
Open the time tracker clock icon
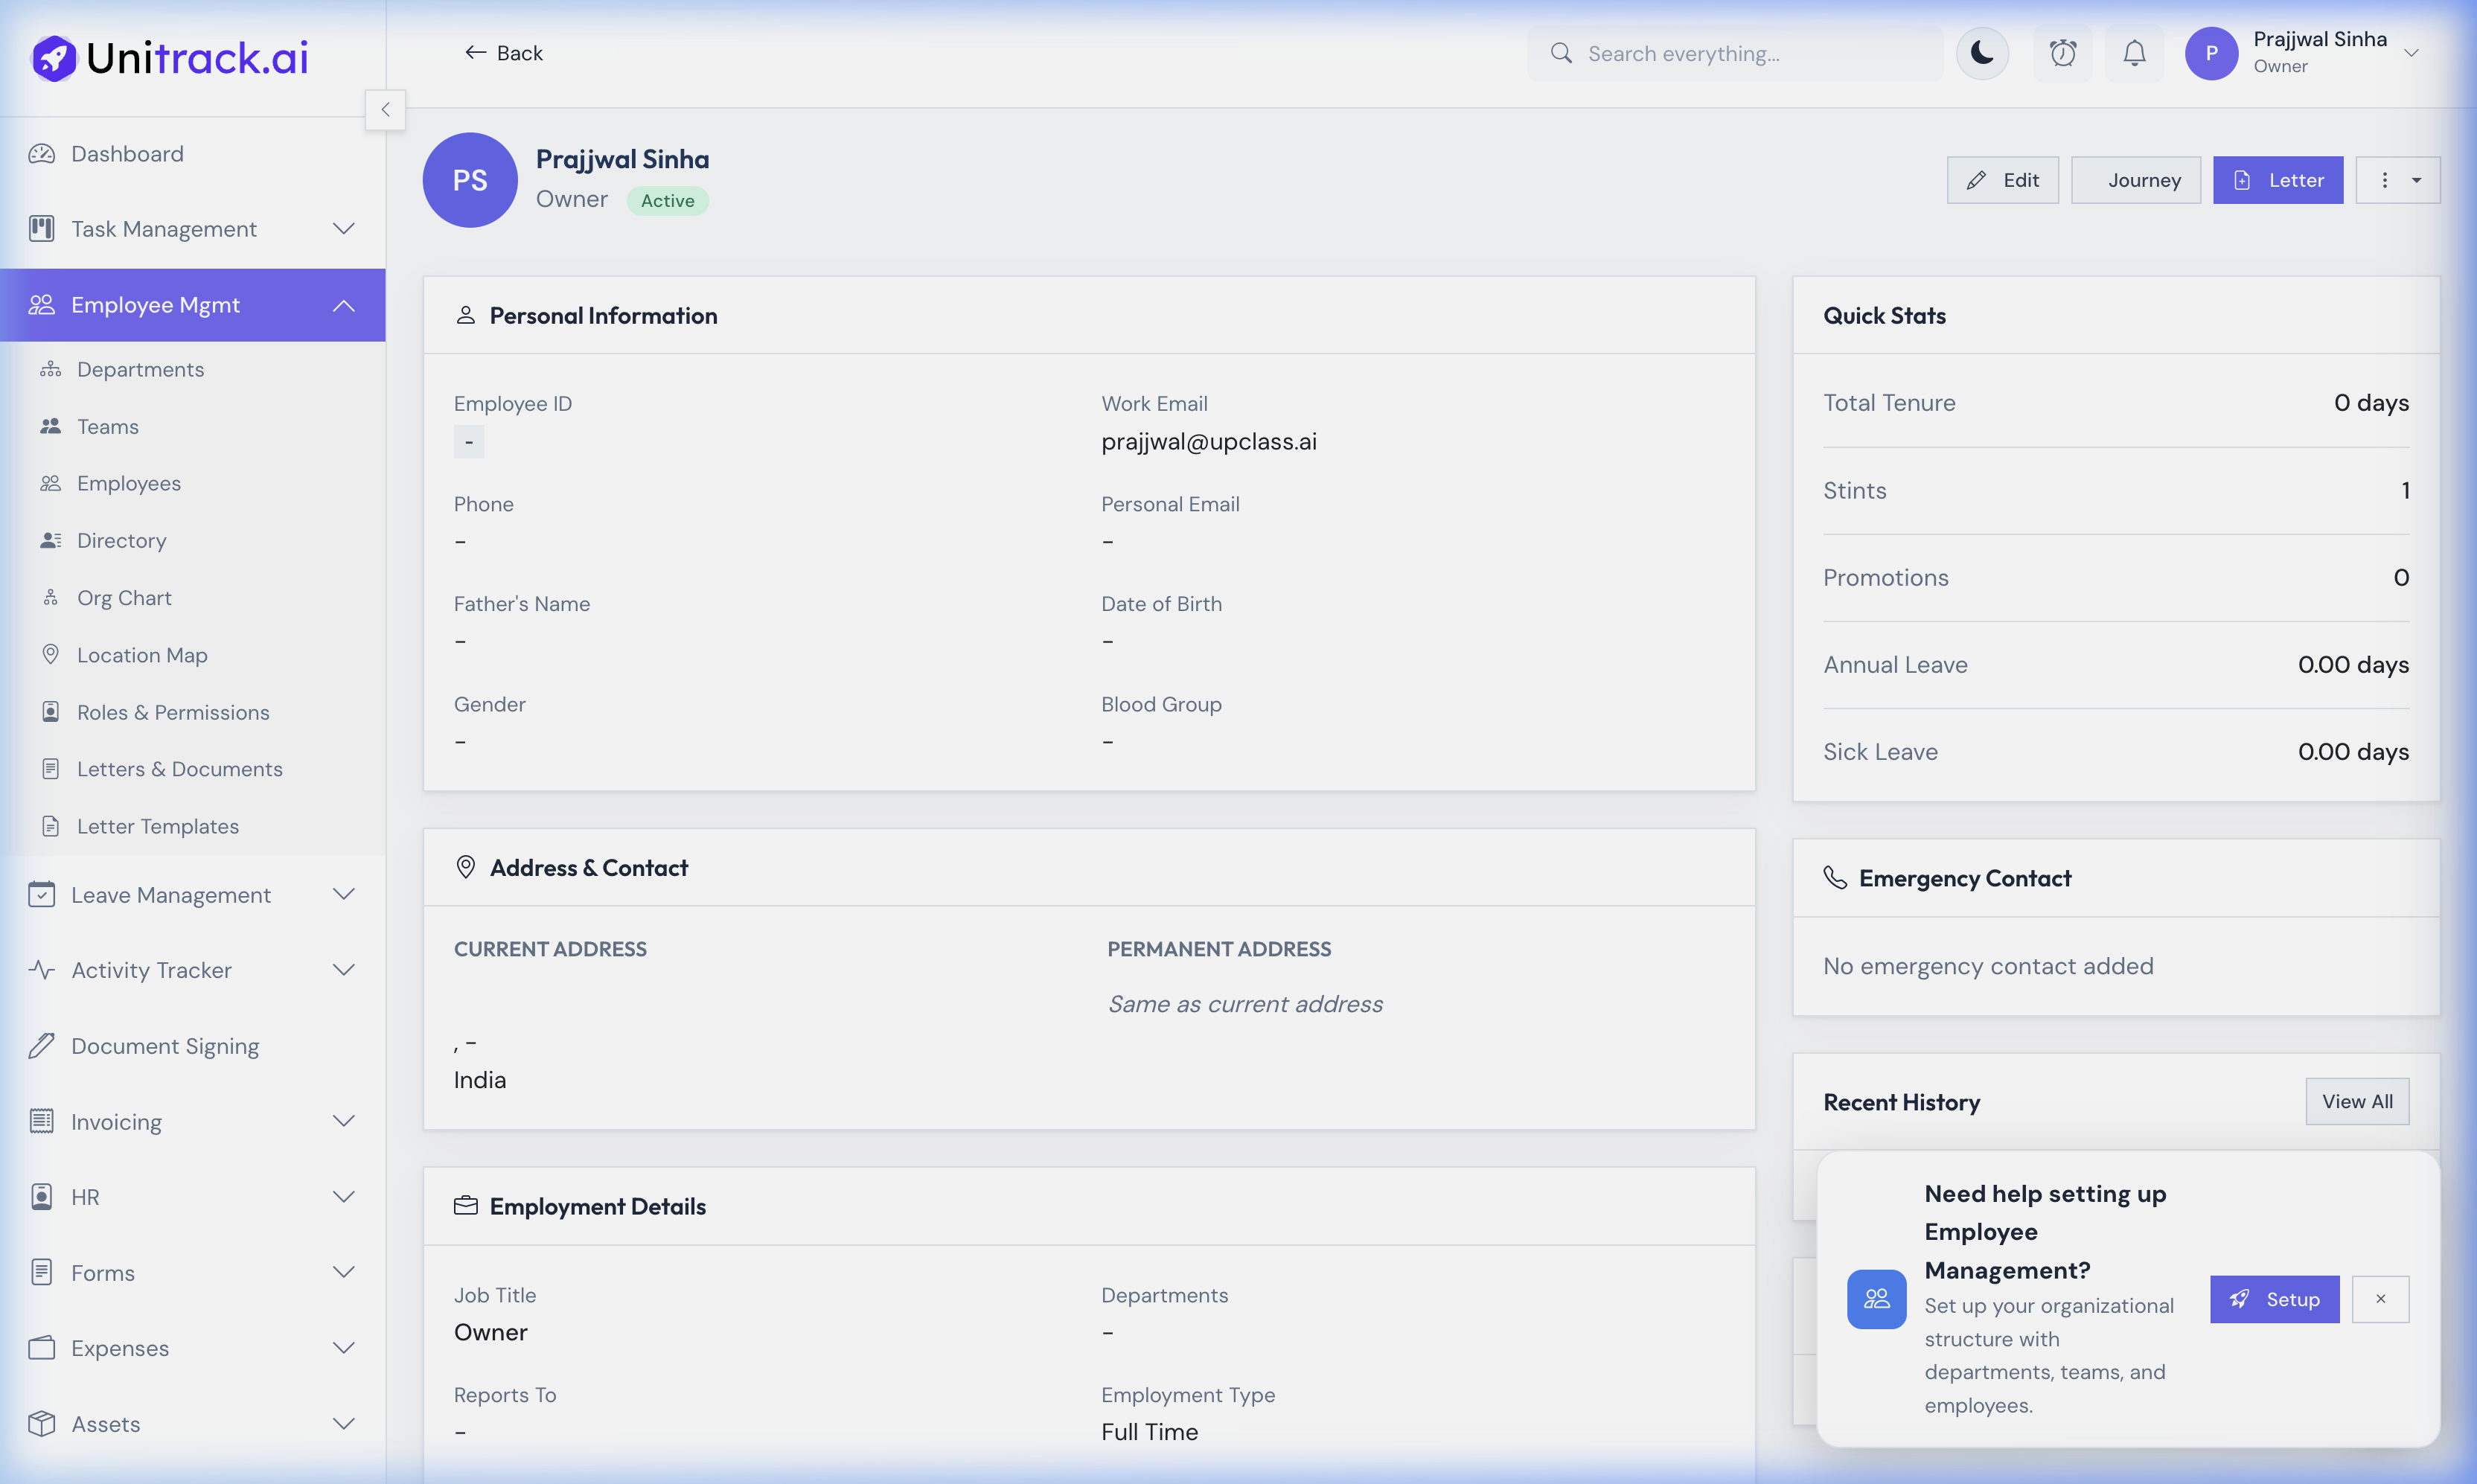[x=2062, y=53]
